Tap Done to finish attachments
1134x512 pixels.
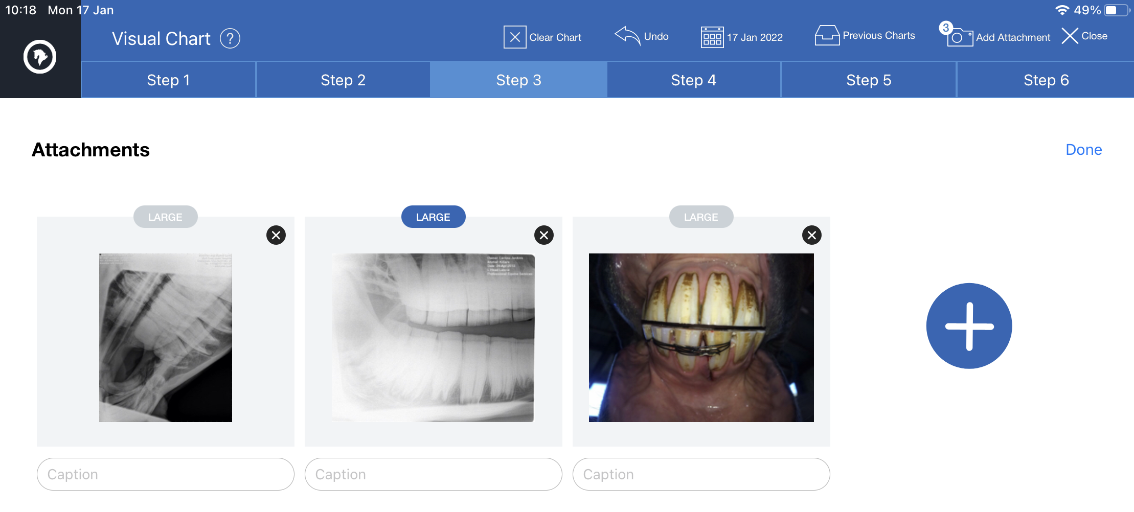1083,150
